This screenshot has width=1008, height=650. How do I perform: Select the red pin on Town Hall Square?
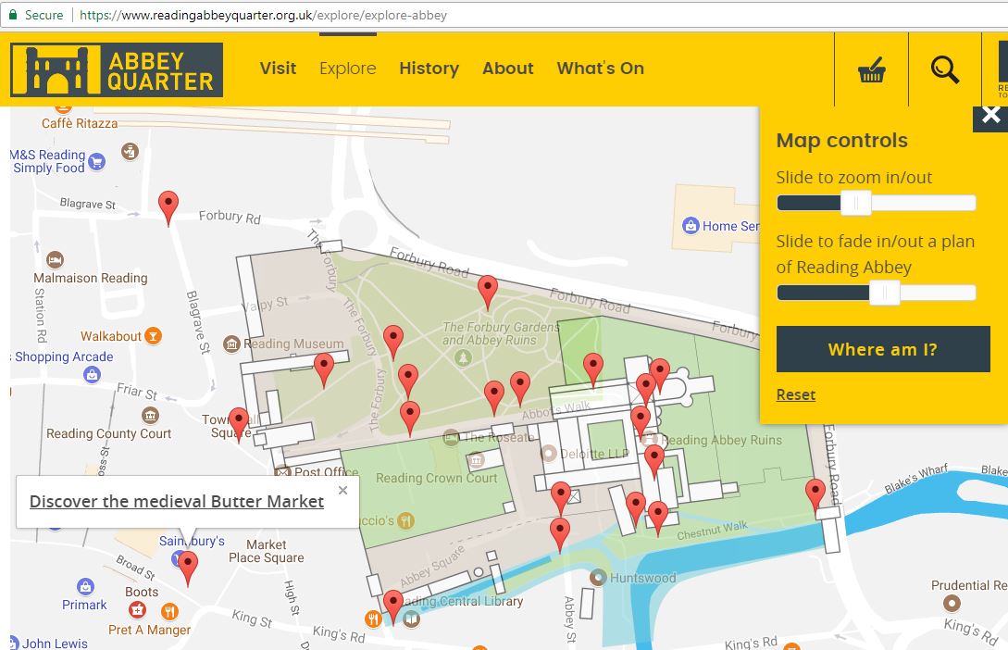tap(239, 425)
